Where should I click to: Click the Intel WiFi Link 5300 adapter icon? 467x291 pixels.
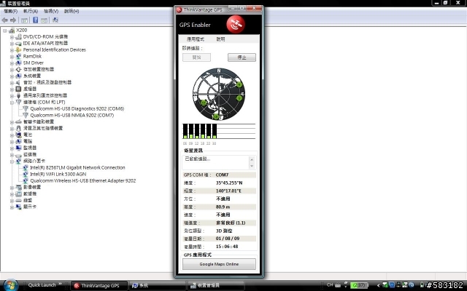point(26,174)
